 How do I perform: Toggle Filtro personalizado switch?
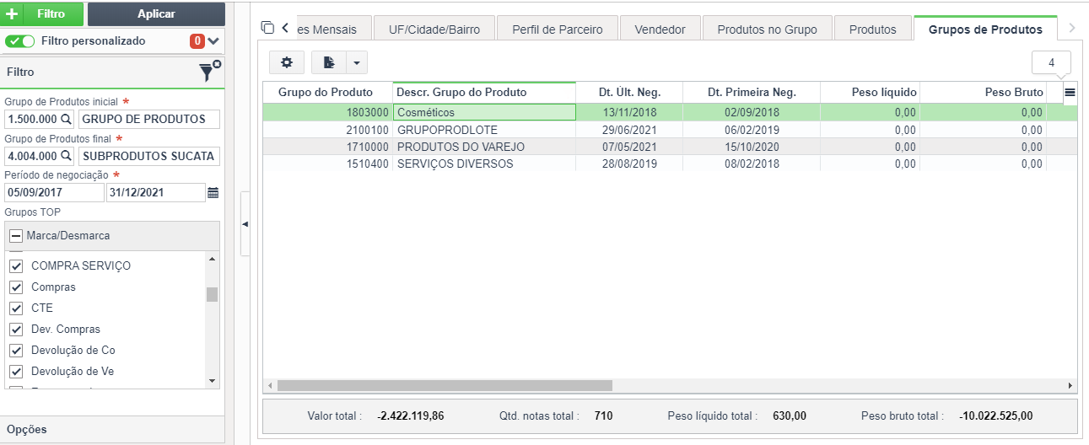pyautogui.click(x=20, y=41)
